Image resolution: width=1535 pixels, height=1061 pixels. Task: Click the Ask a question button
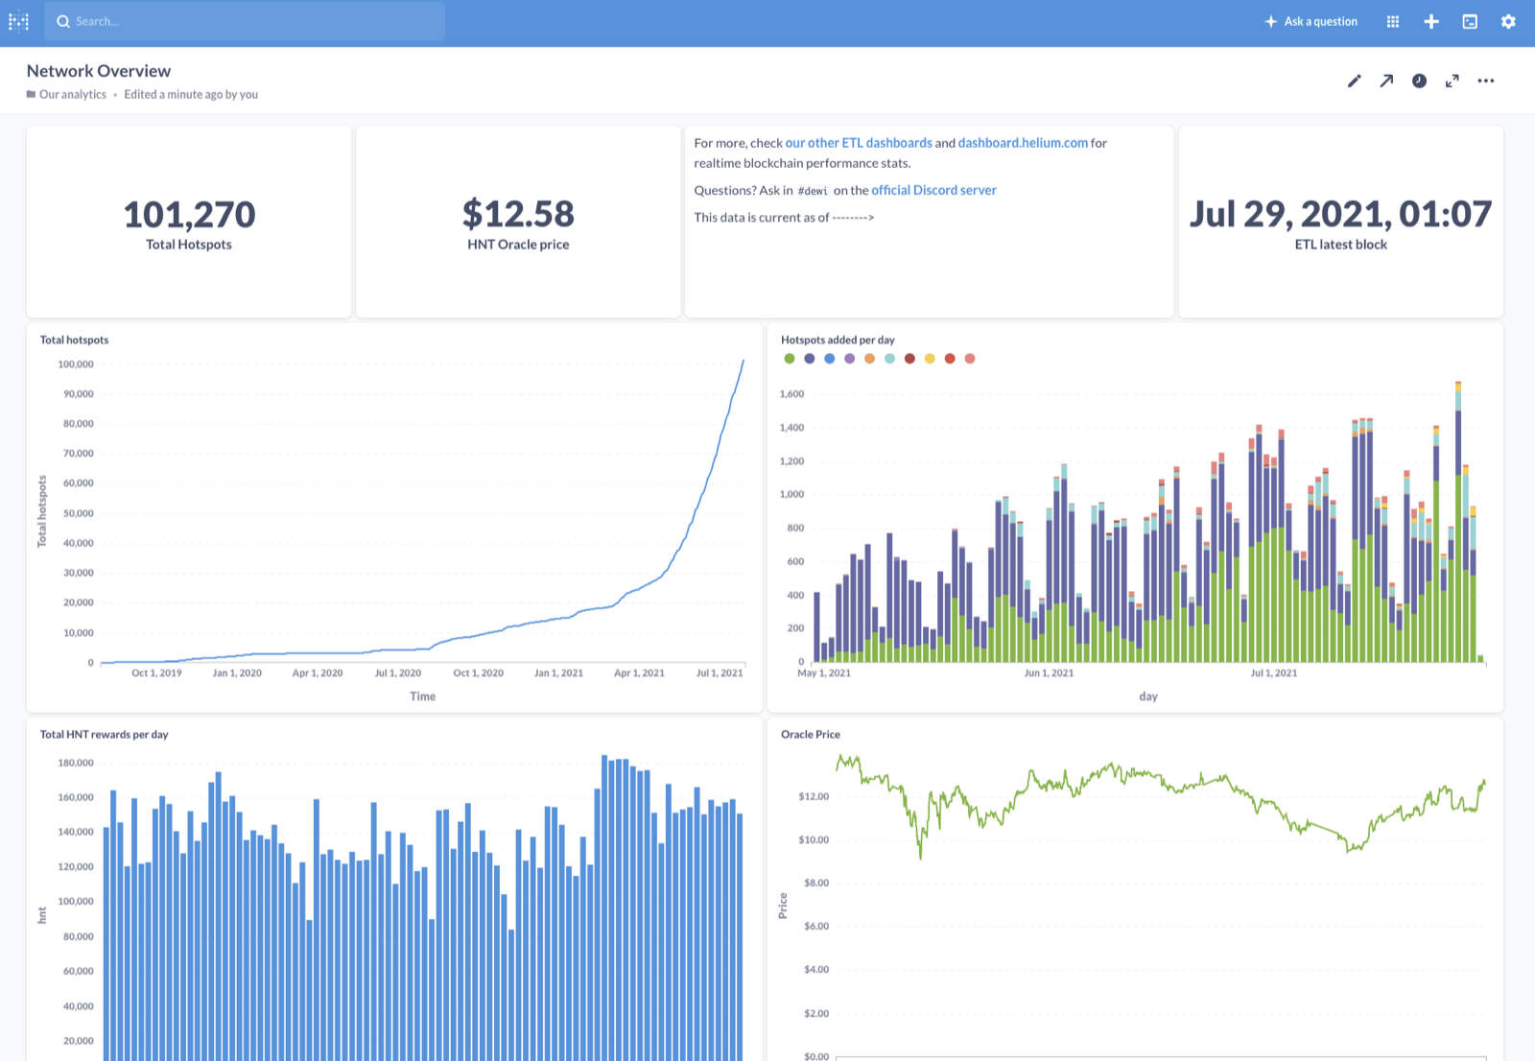pos(1311,21)
